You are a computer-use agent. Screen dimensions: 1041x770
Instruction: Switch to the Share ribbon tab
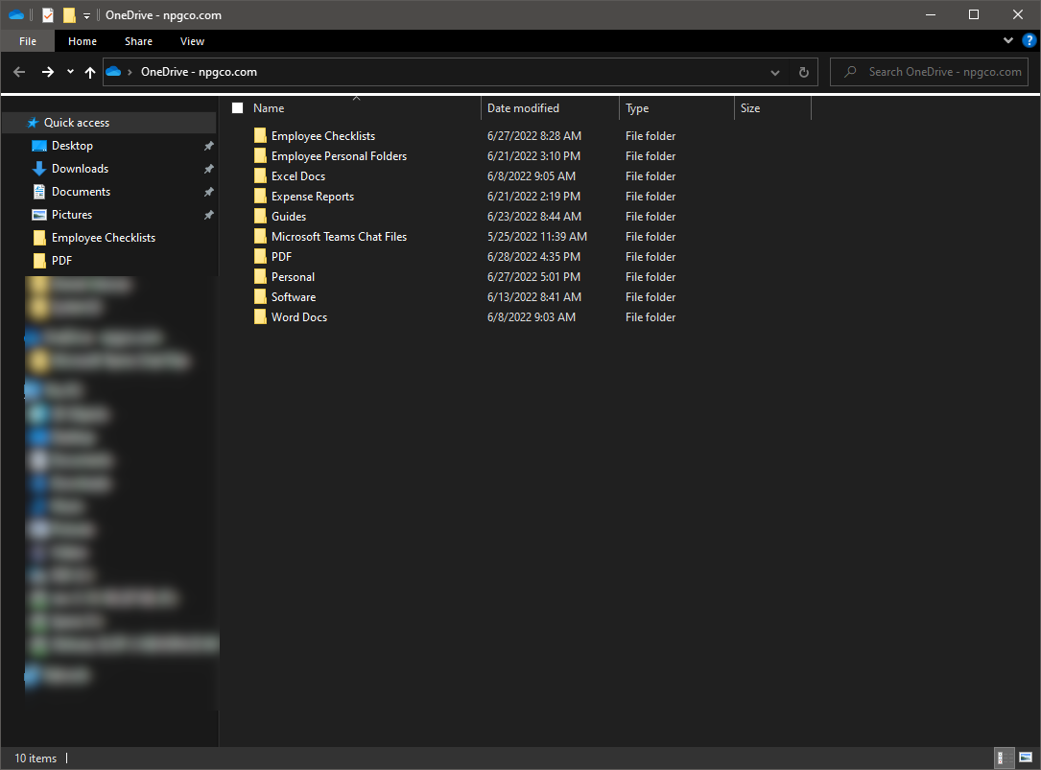(x=138, y=41)
